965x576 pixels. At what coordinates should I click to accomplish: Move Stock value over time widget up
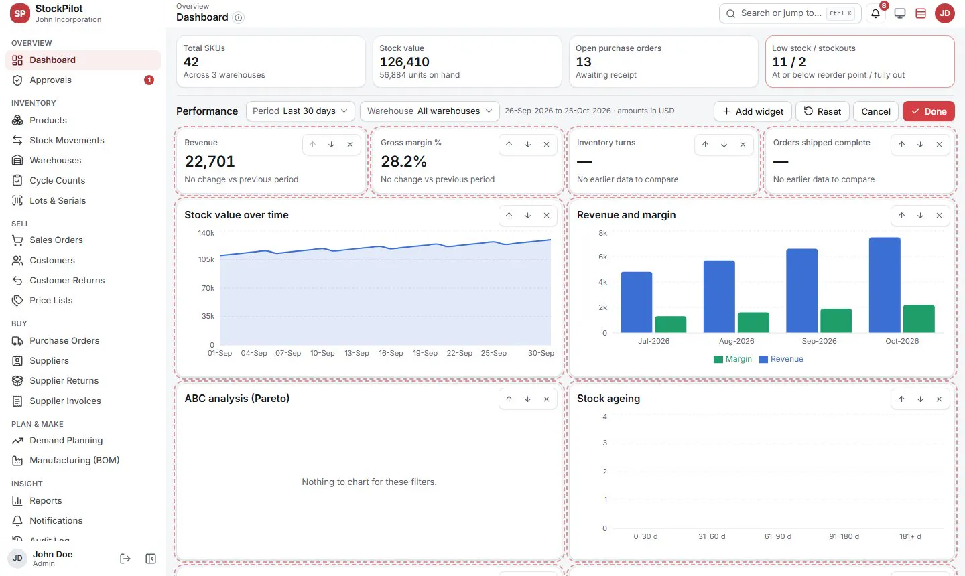click(x=509, y=216)
